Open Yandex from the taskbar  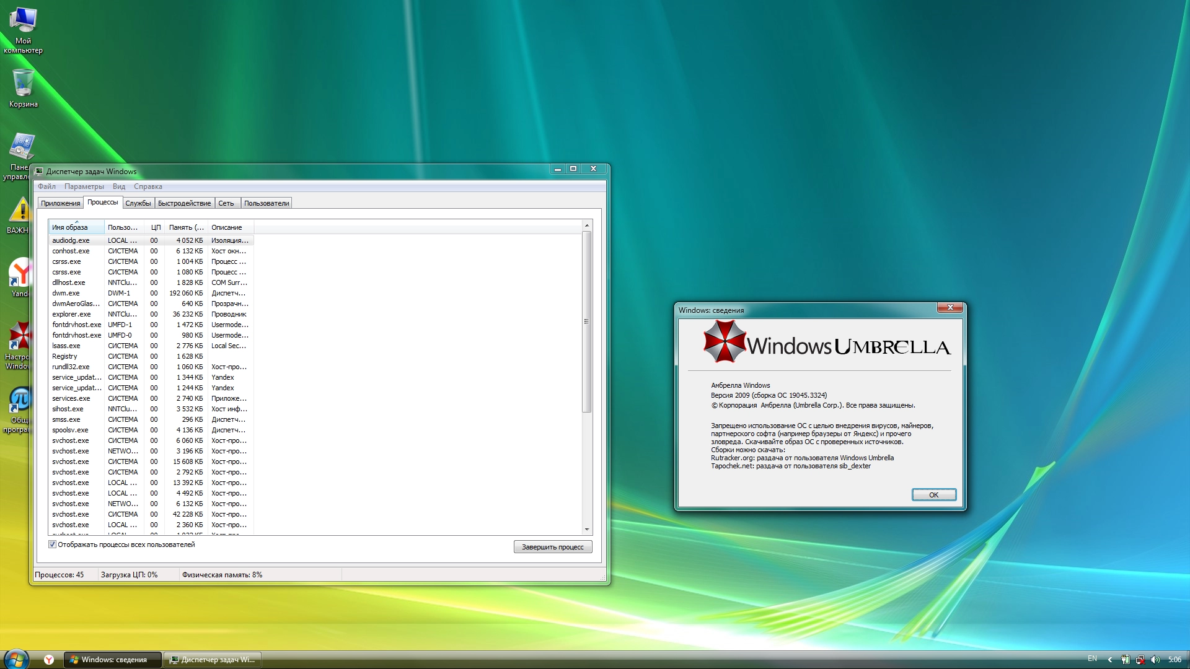[49, 659]
